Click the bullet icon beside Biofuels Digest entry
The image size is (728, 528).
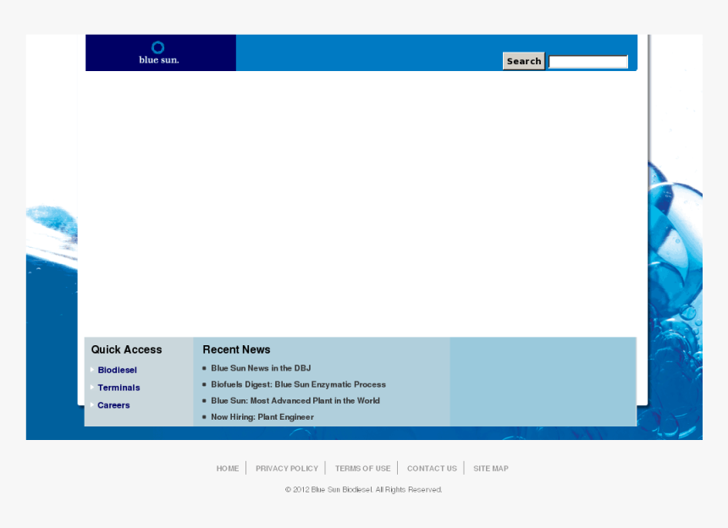(x=203, y=384)
